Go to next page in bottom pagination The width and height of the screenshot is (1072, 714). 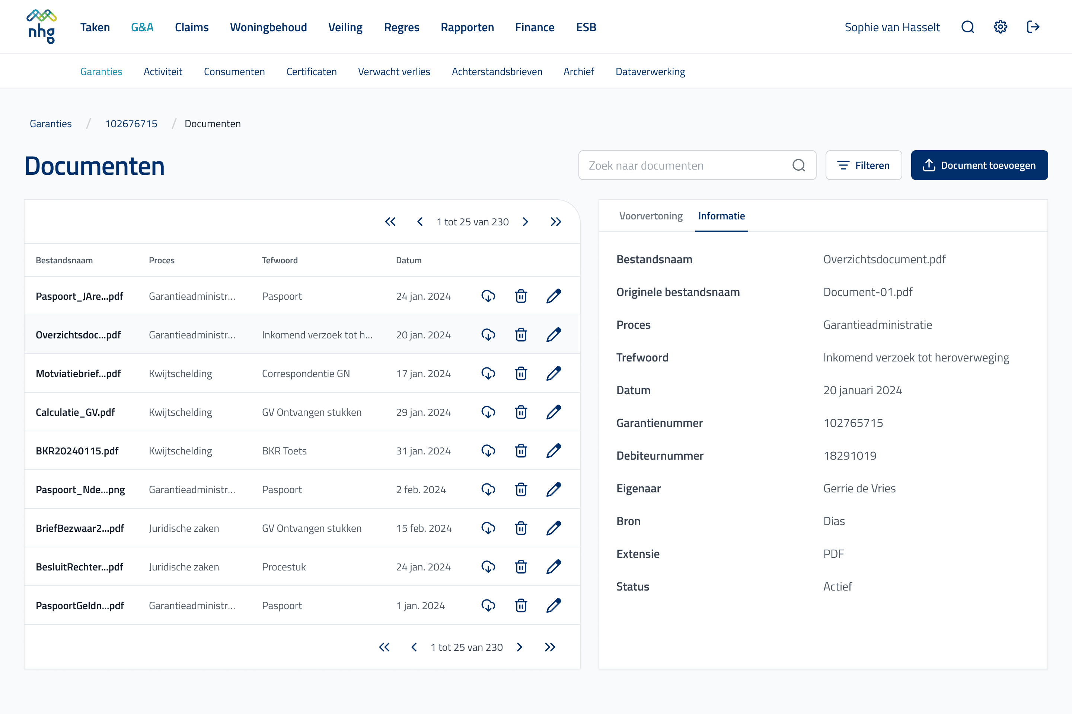pyautogui.click(x=520, y=647)
